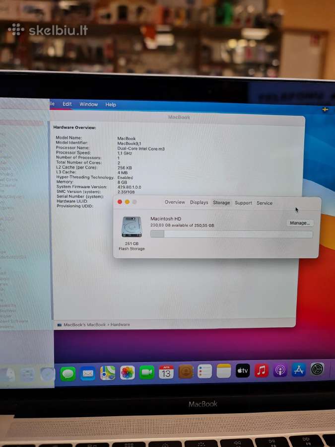Select the 'Provisioning UDID:' label

click(x=75, y=206)
